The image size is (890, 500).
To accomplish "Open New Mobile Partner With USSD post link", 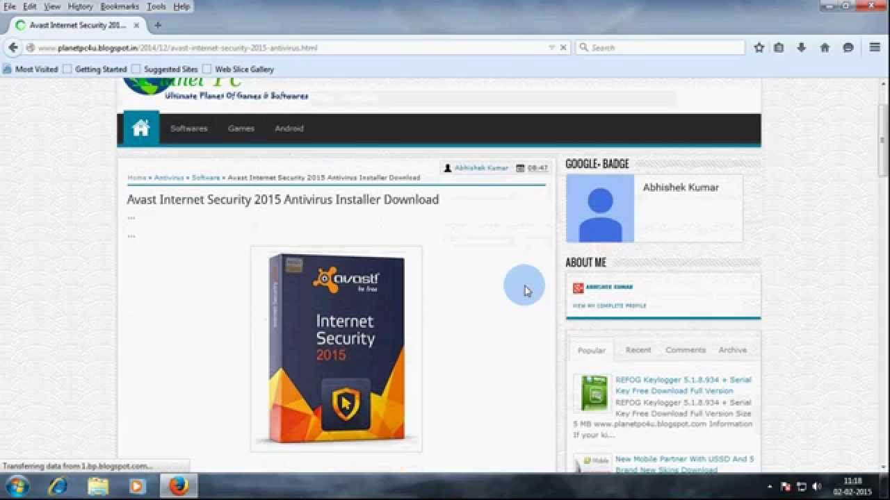I will (x=685, y=464).
